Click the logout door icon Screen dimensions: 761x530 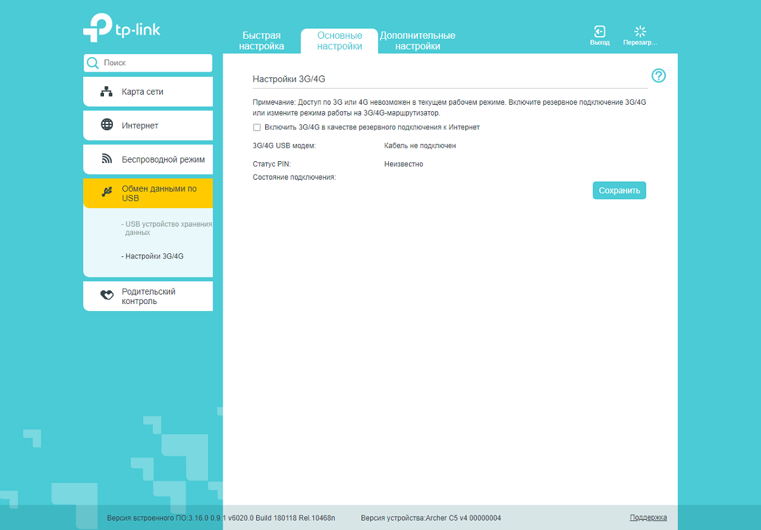pos(599,31)
